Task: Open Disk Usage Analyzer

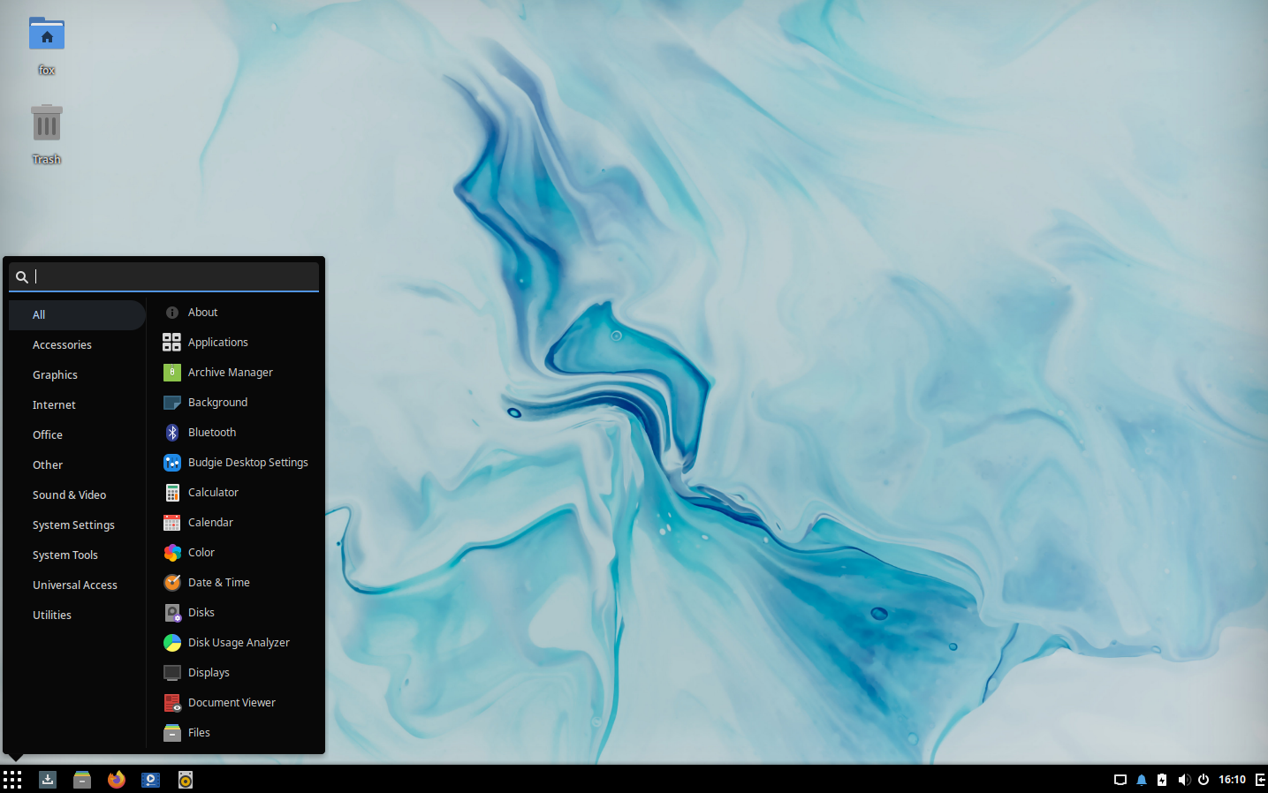Action: pyautogui.click(x=239, y=642)
